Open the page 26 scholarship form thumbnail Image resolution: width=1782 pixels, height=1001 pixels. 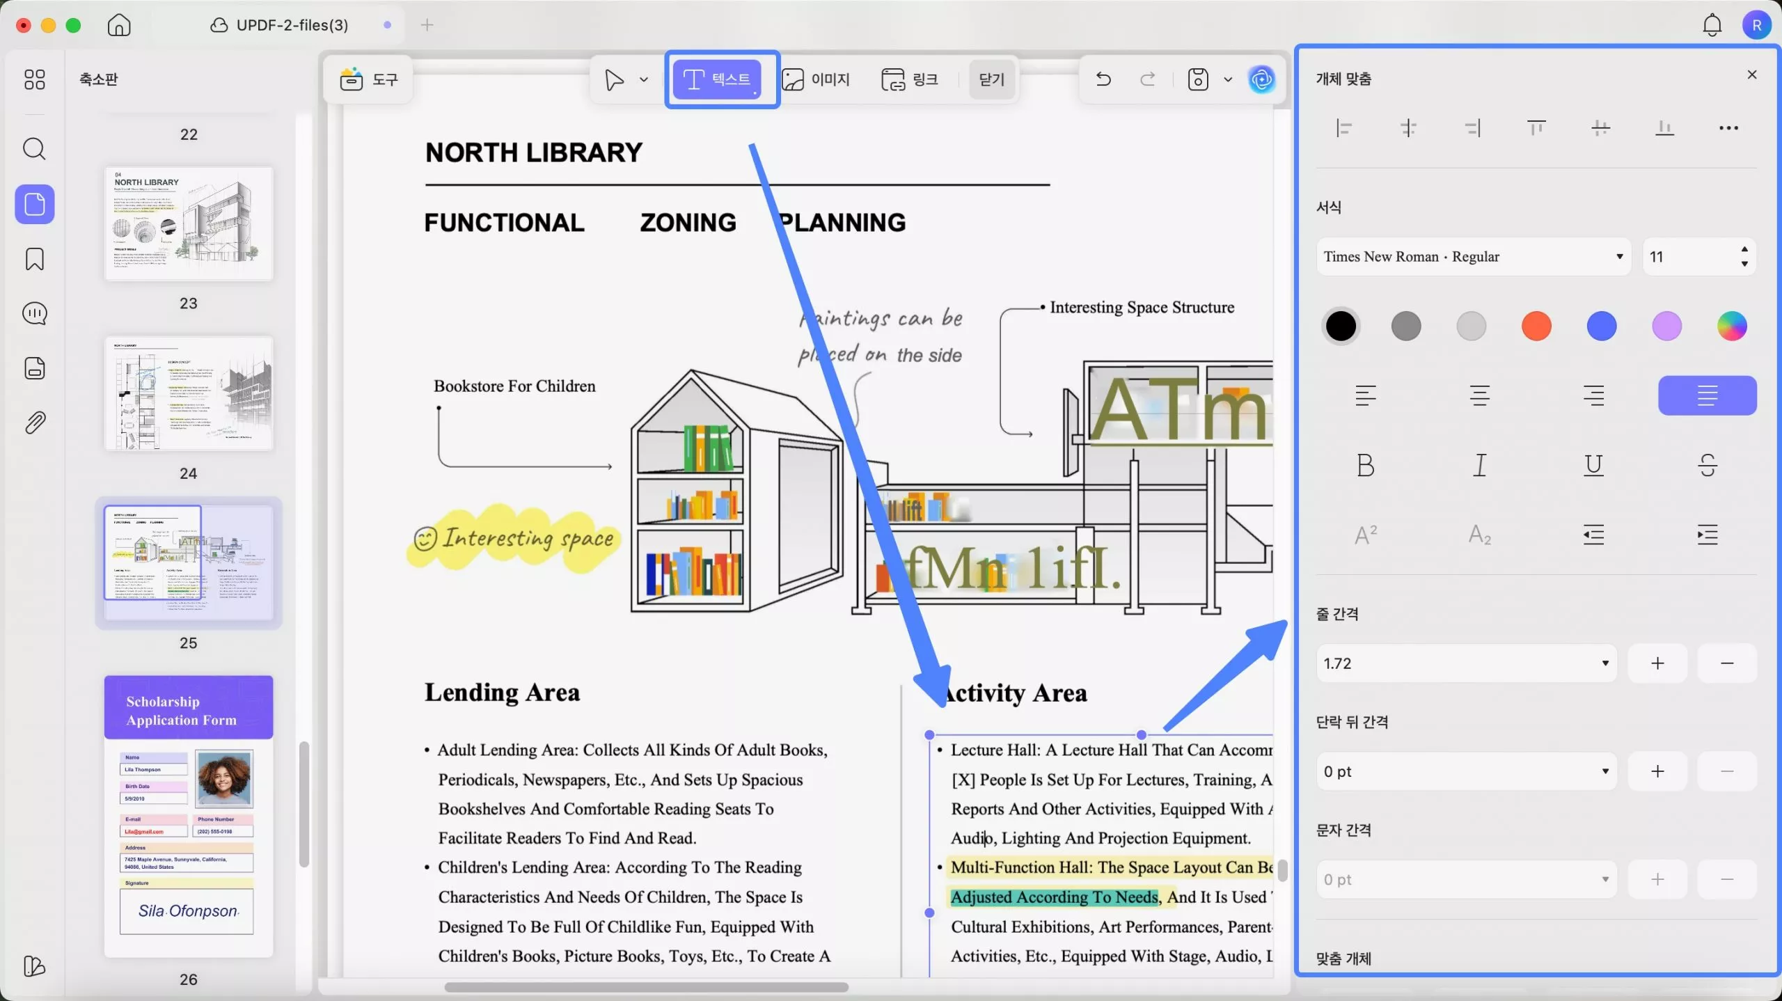pos(188,816)
